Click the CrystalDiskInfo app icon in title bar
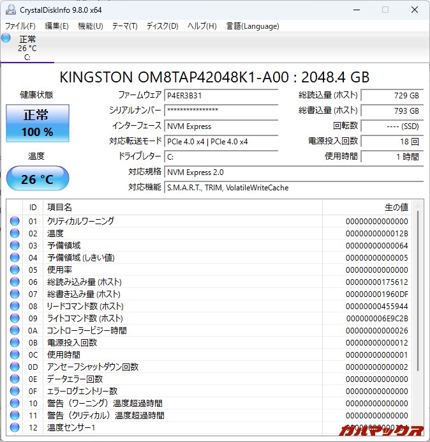 pos(11,10)
